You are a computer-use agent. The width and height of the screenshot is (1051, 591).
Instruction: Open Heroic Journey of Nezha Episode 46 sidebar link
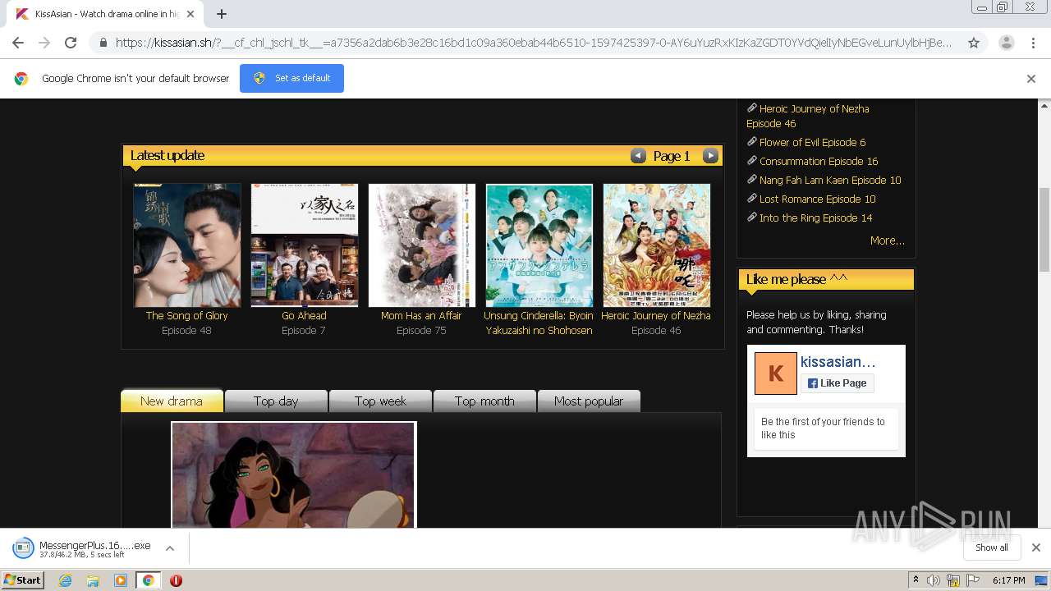[x=808, y=116]
